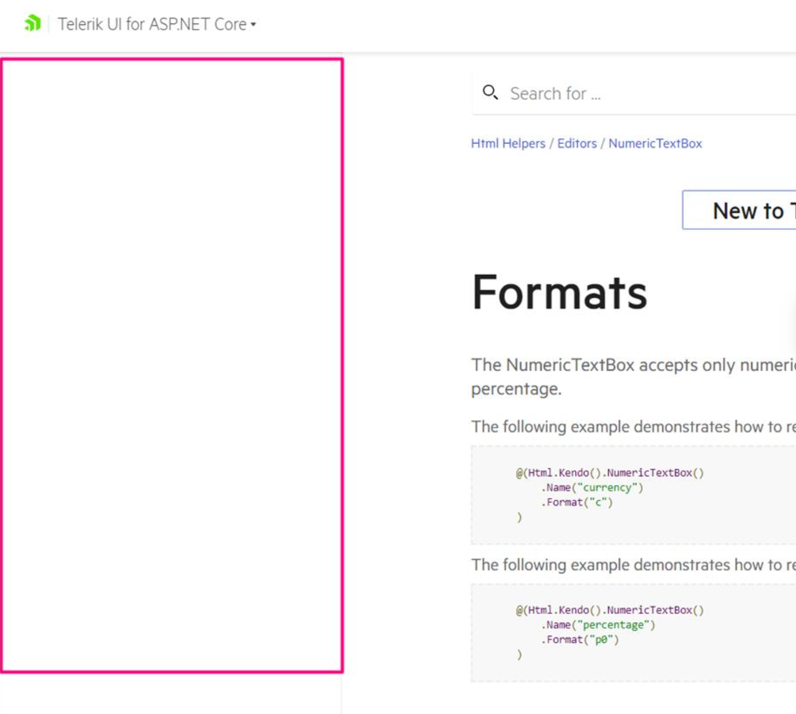Click the .Name("percentage") code line

598,625
